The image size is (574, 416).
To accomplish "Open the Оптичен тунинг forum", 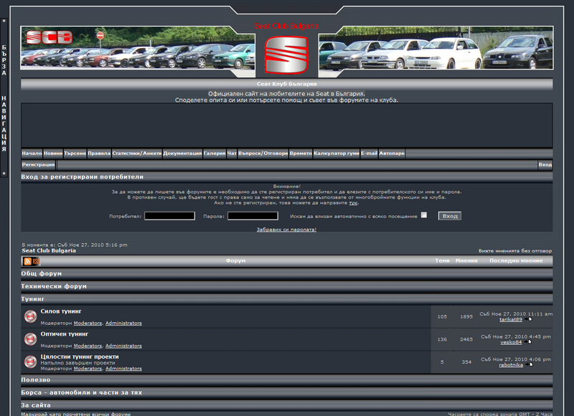I will coord(65,334).
